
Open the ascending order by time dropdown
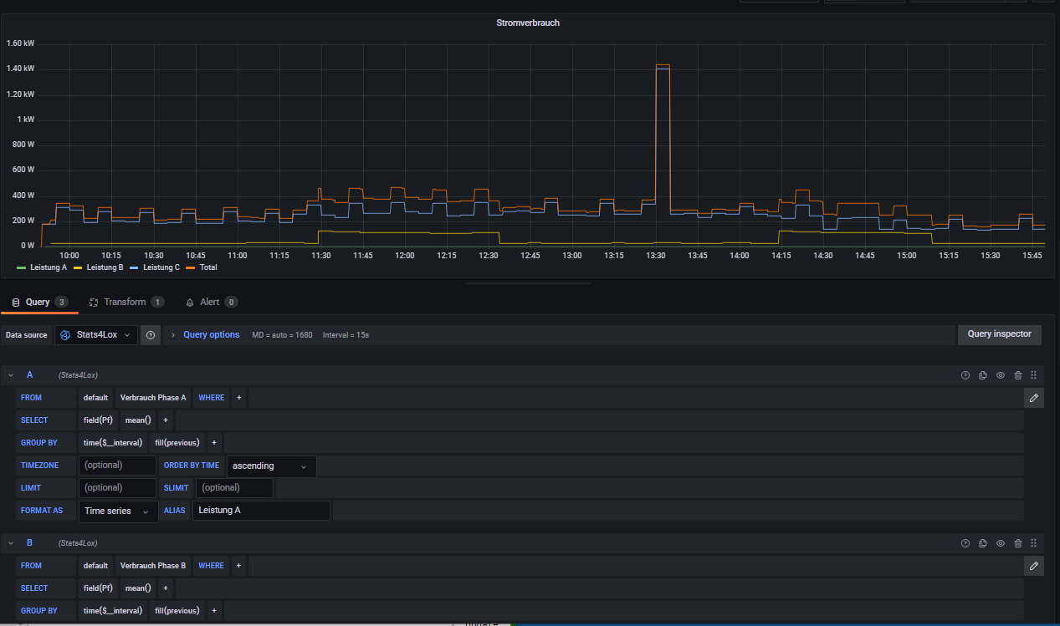[269, 466]
